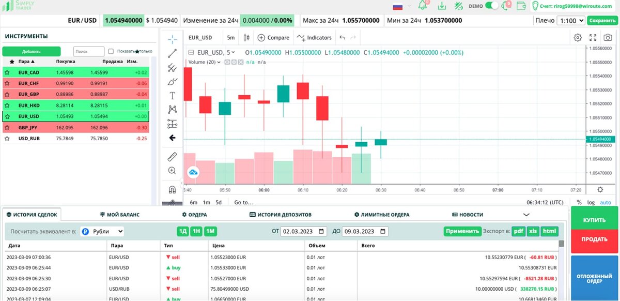Click the Применить filter button
Screen dimensions: 620x301
click(462, 232)
